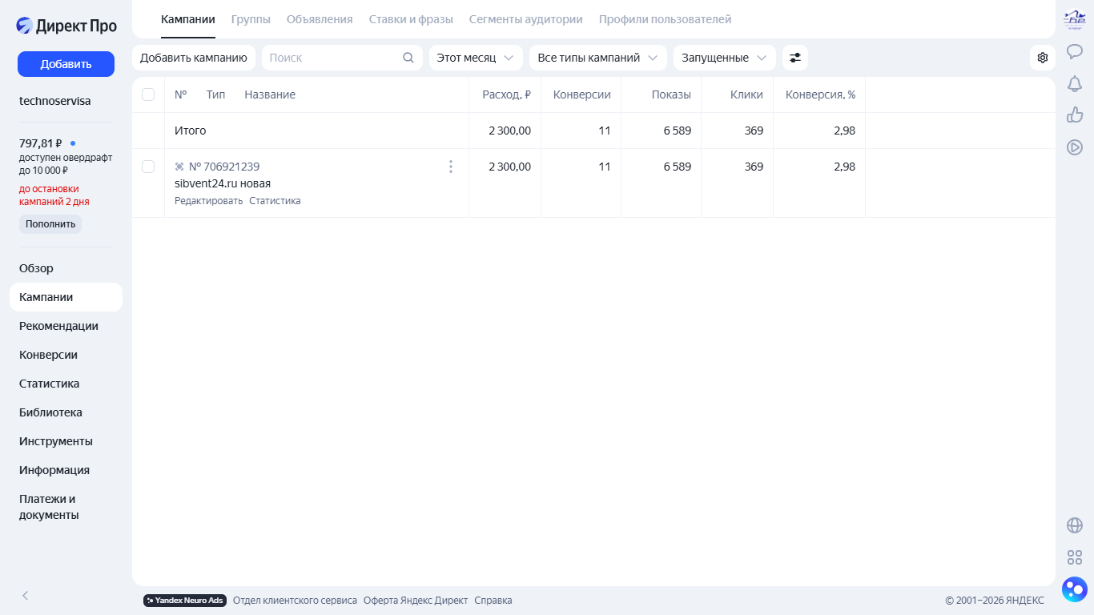Open Обзор in the sidebar
The height and width of the screenshot is (615, 1094).
(x=66, y=268)
